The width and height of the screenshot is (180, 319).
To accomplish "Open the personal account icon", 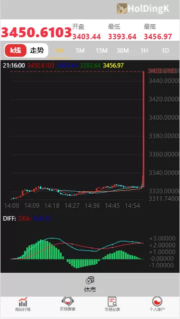I will [157, 301].
